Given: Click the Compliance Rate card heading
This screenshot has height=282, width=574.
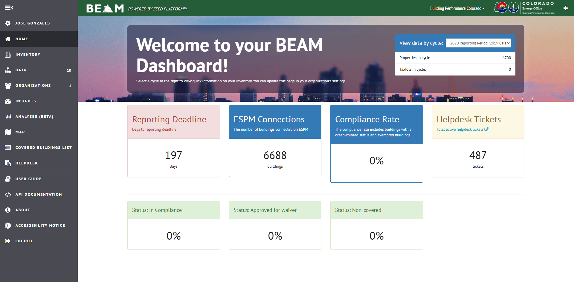Looking at the screenshot, I should 367,119.
